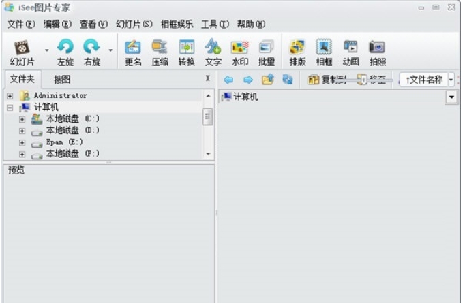Click the iSee app icon in title bar

tap(9, 7)
